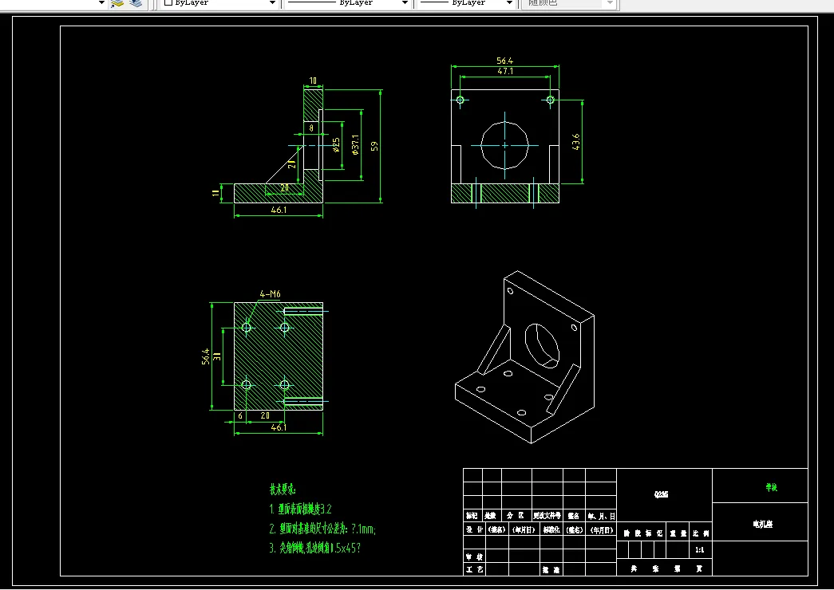Viewport: 834px width, 590px height.
Task: Select the 20 rib dimension in section view
Action: (285, 188)
